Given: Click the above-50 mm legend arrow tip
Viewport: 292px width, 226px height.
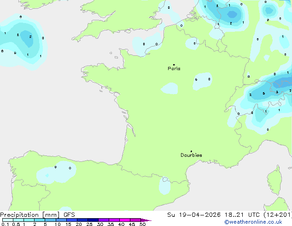Looking at the screenshot, I should click(x=146, y=220).
